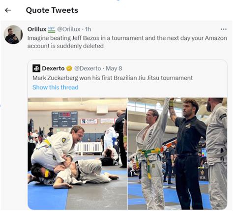The image size is (233, 211).
Task: Open the Oriilux display name
Action: click(37, 29)
